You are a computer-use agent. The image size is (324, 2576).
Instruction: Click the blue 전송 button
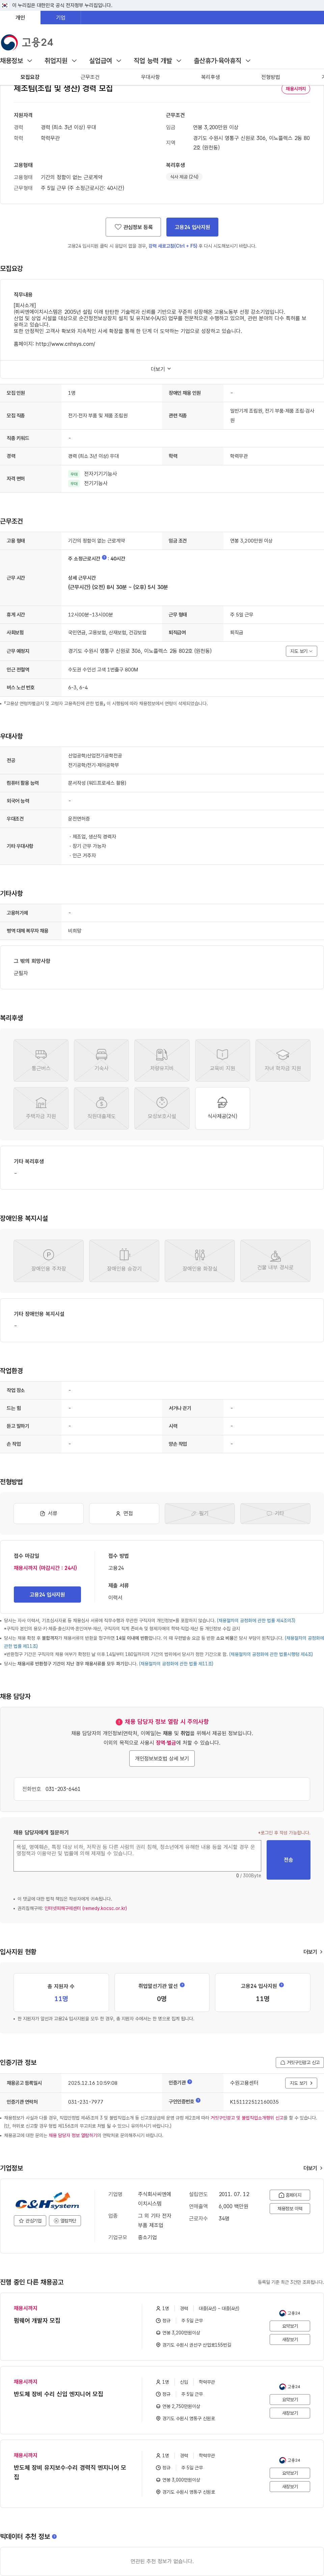click(x=288, y=1860)
